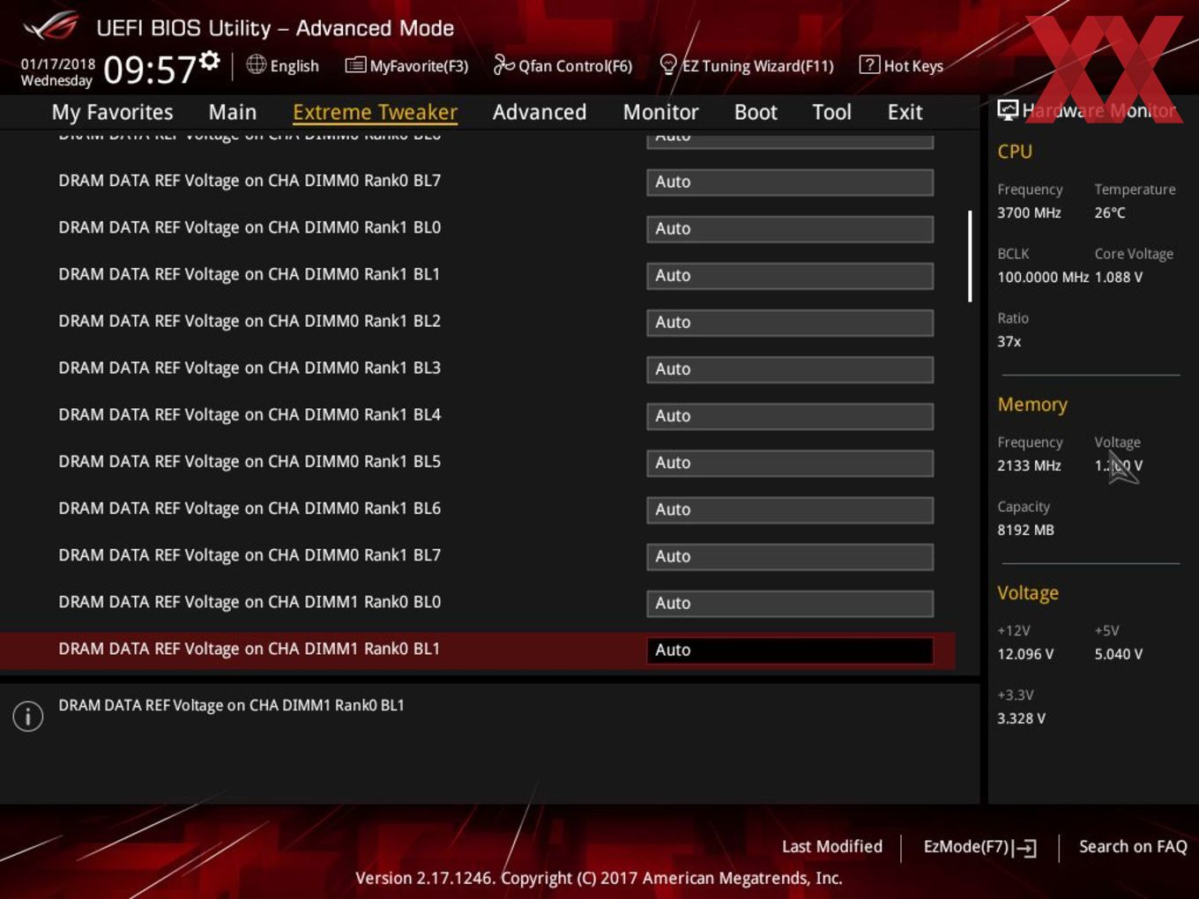
Task: Launch EZ Tuning Wizard(F11) bulb icon
Action: (x=668, y=64)
